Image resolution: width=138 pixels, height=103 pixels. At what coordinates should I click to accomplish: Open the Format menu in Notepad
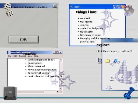(22, 56)
